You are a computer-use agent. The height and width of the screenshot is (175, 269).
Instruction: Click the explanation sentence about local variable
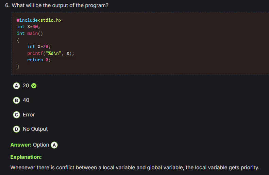point(135,168)
